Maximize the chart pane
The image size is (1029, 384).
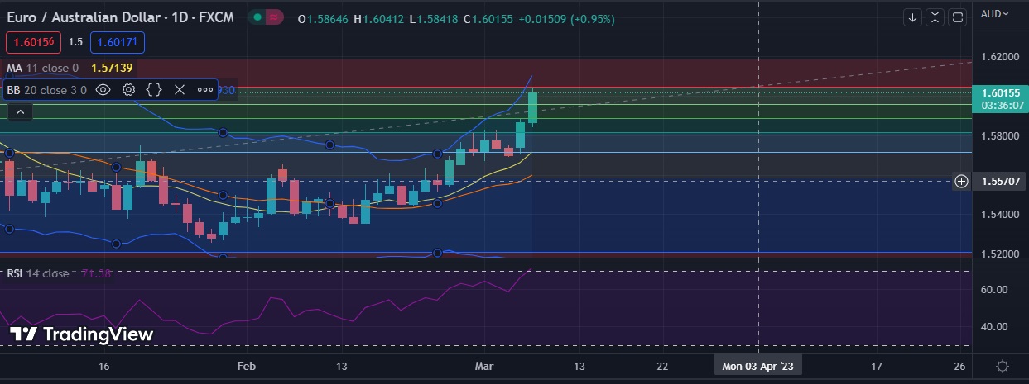point(957,17)
